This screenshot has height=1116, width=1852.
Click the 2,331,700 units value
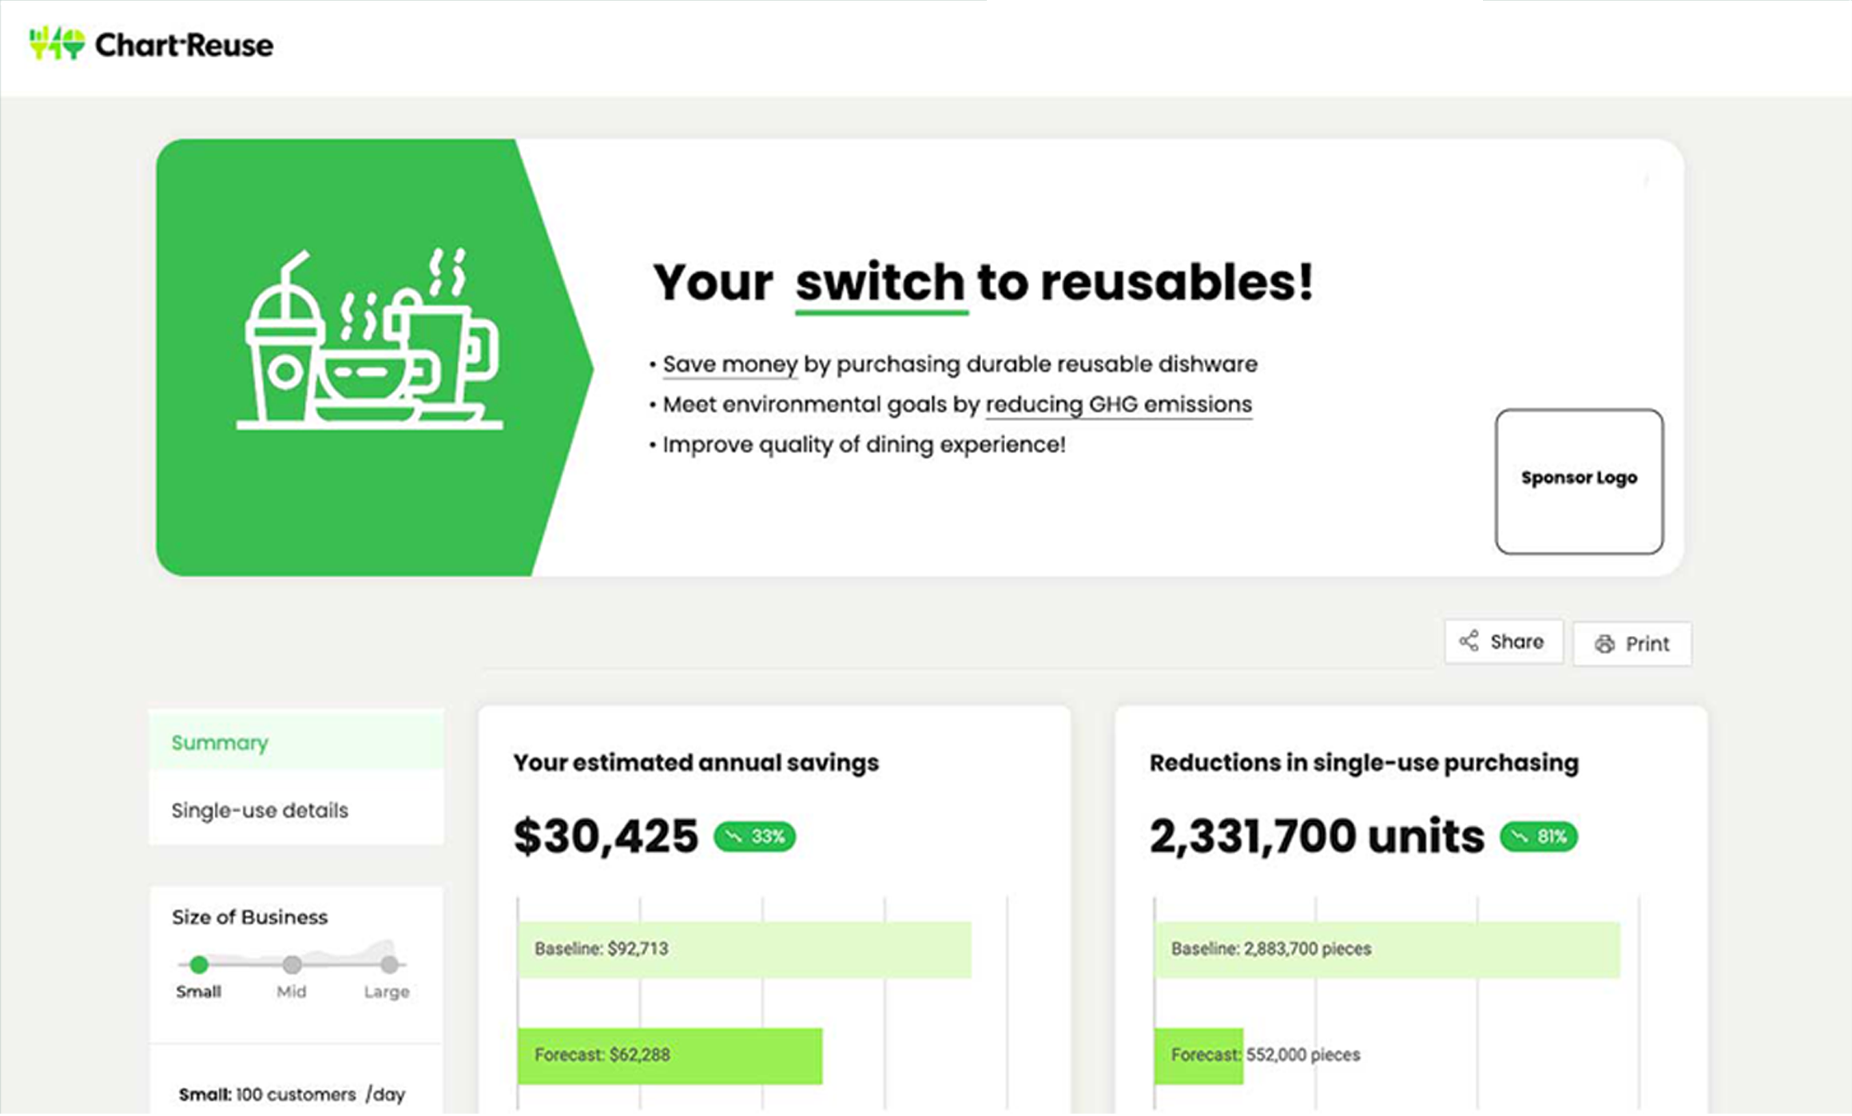coord(1317,836)
